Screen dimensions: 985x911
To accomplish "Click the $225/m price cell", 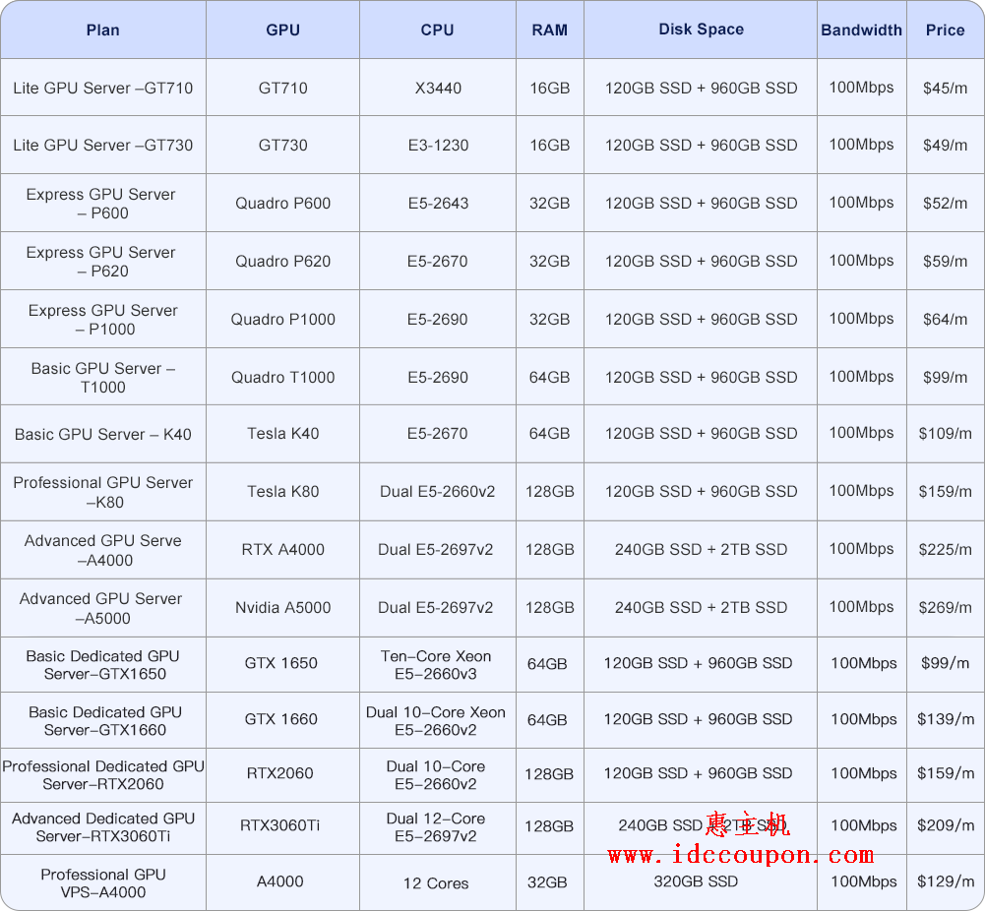I will tap(945, 550).
